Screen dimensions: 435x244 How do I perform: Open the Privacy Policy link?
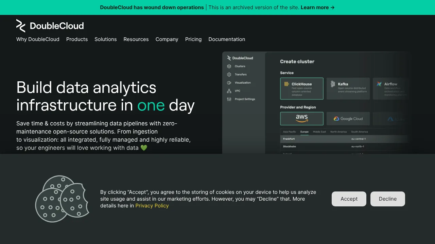pyautogui.click(x=152, y=206)
